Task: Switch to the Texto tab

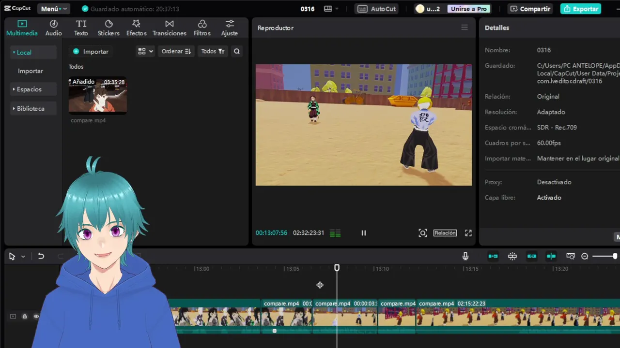Action: pyautogui.click(x=81, y=28)
